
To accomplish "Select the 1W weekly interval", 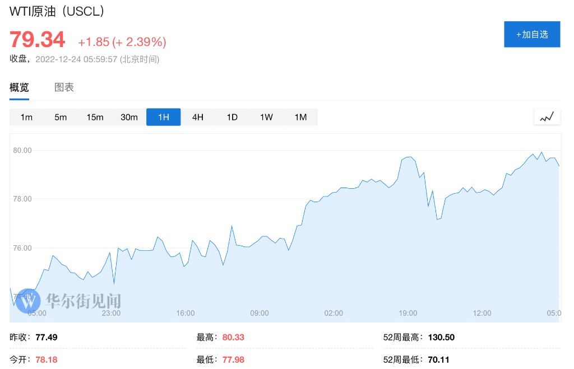I will pos(266,117).
